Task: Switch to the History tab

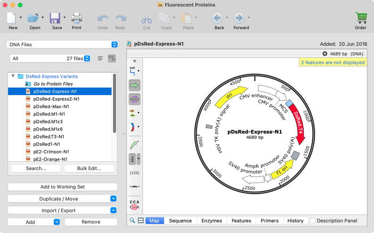Action: coord(295,221)
